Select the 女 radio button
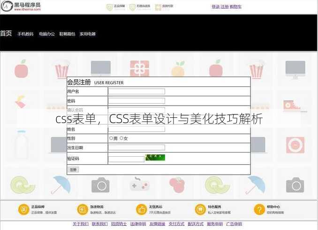The width and height of the screenshot is (318, 230). tap(121, 138)
